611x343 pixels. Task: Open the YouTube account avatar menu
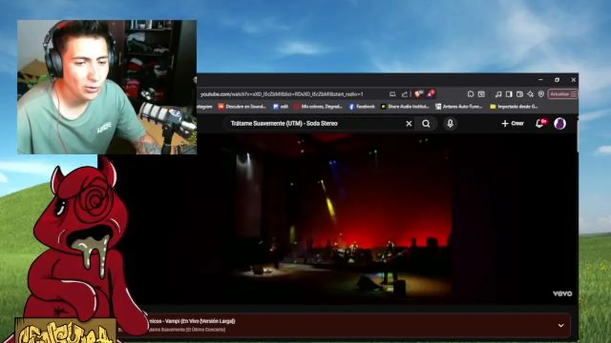tap(560, 123)
